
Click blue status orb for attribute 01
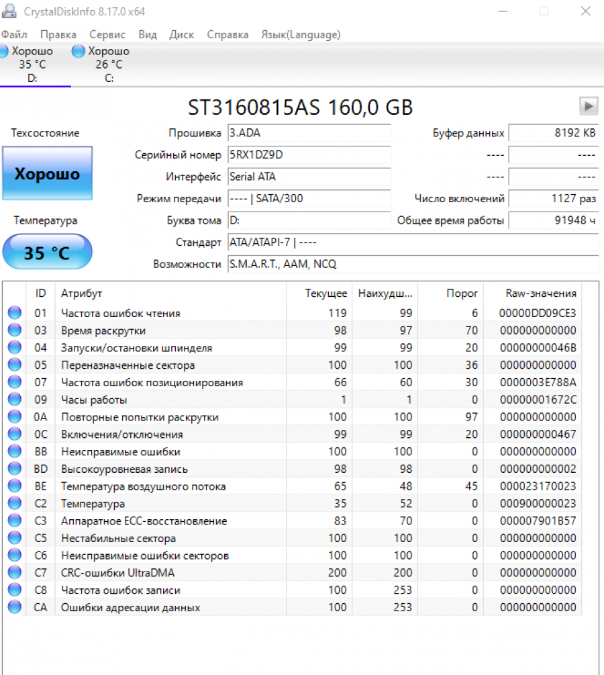pos(15,313)
